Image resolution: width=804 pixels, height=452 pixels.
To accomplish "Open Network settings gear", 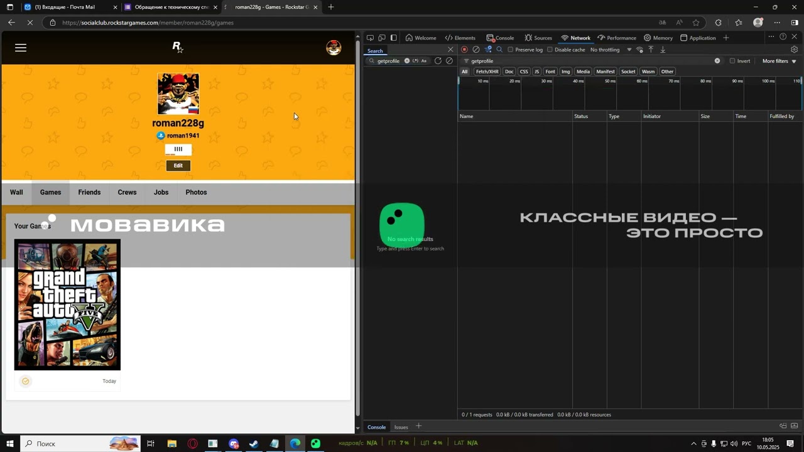I will point(795,50).
